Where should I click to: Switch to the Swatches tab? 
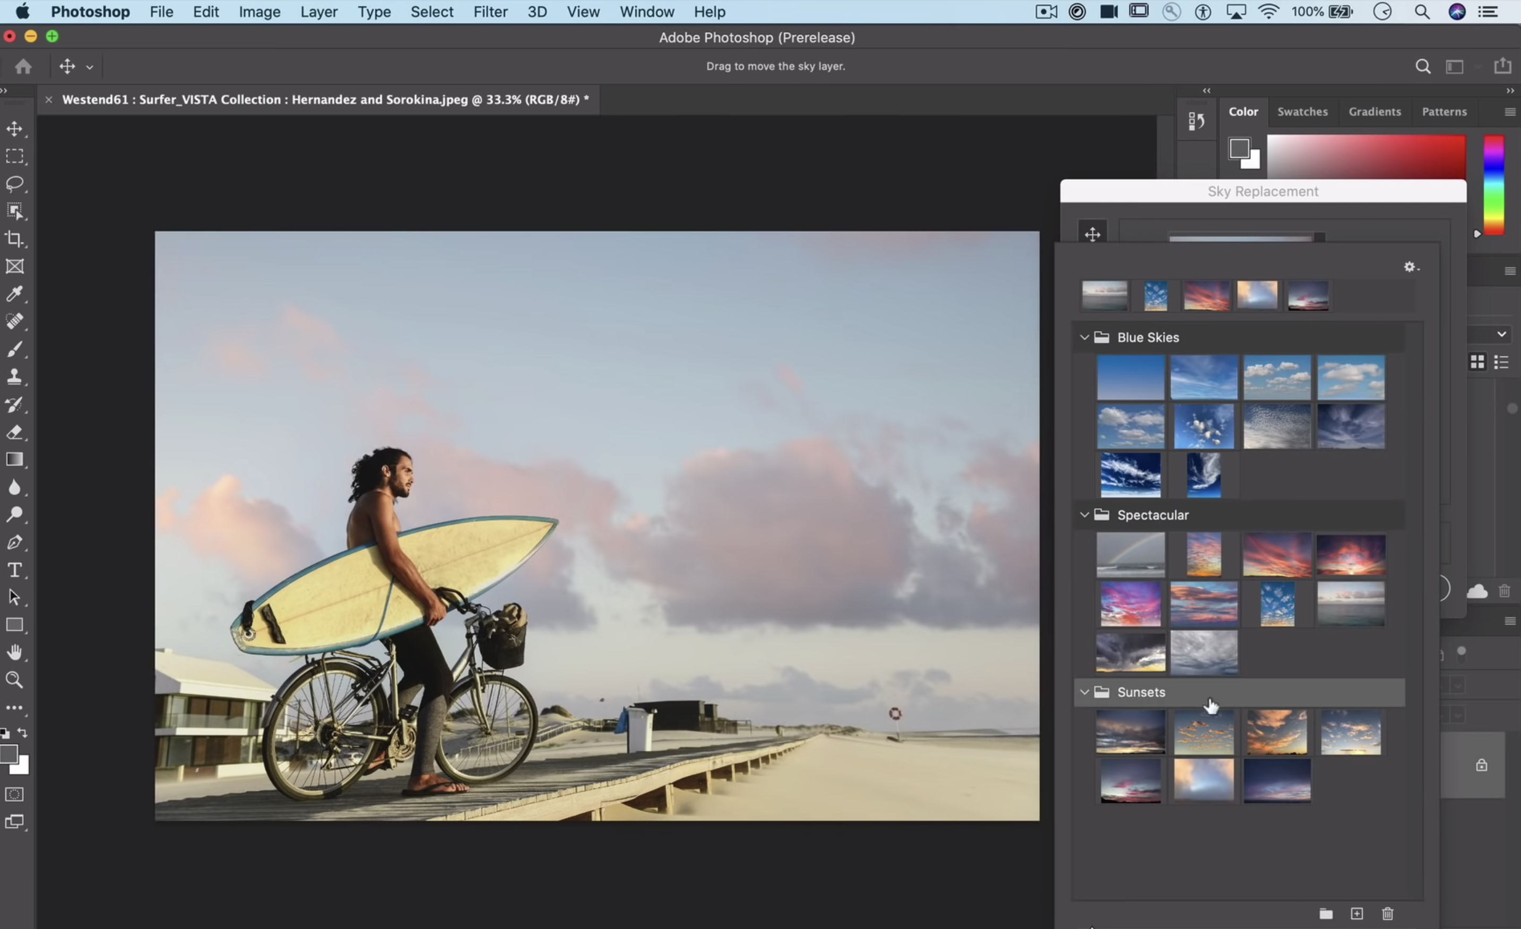[1302, 112]
